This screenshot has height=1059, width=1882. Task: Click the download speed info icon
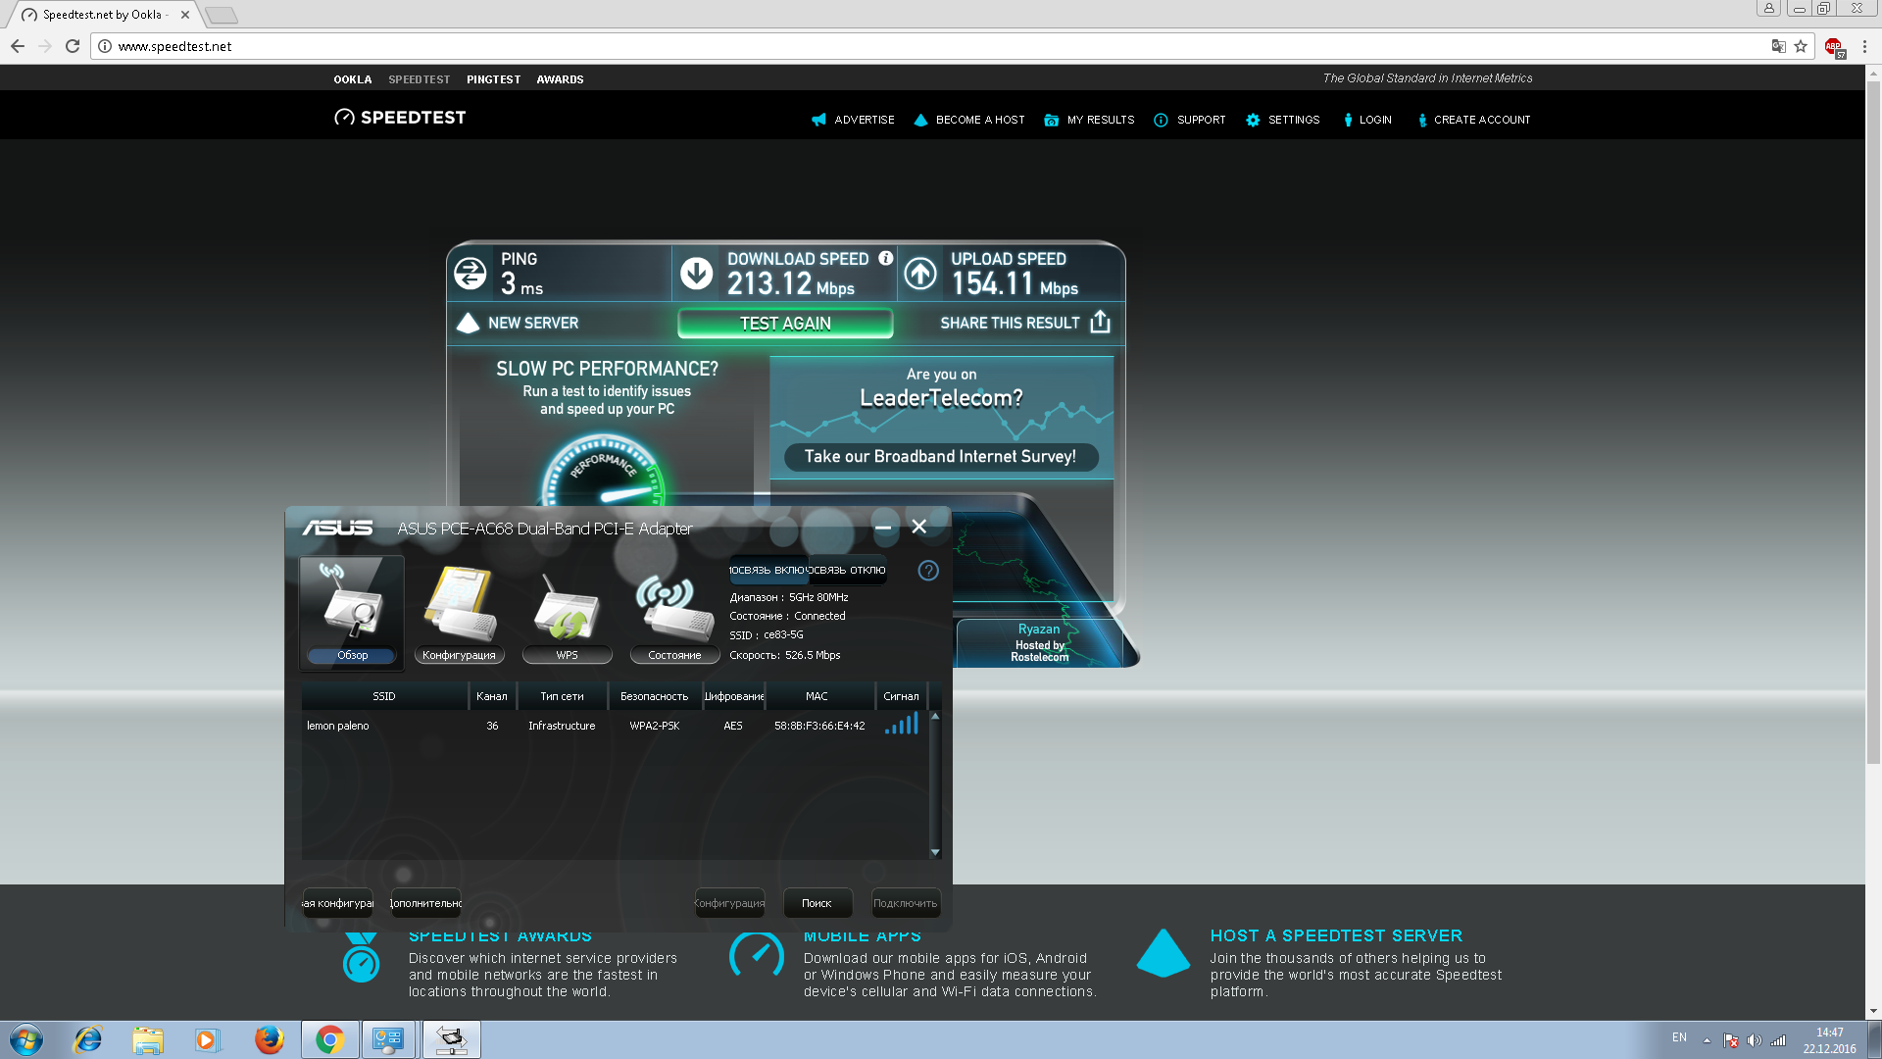point(886,258)
